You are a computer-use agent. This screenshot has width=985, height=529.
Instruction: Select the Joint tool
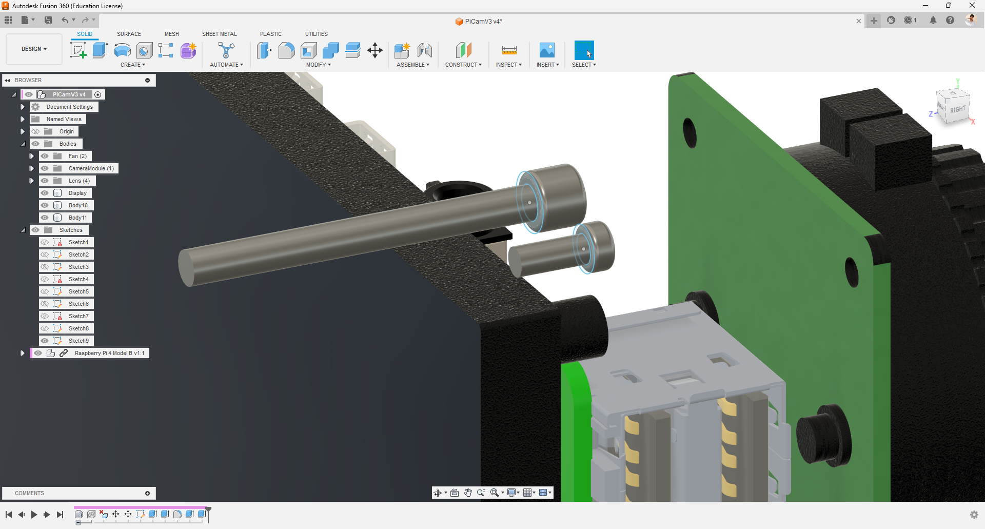coord(425,50)
